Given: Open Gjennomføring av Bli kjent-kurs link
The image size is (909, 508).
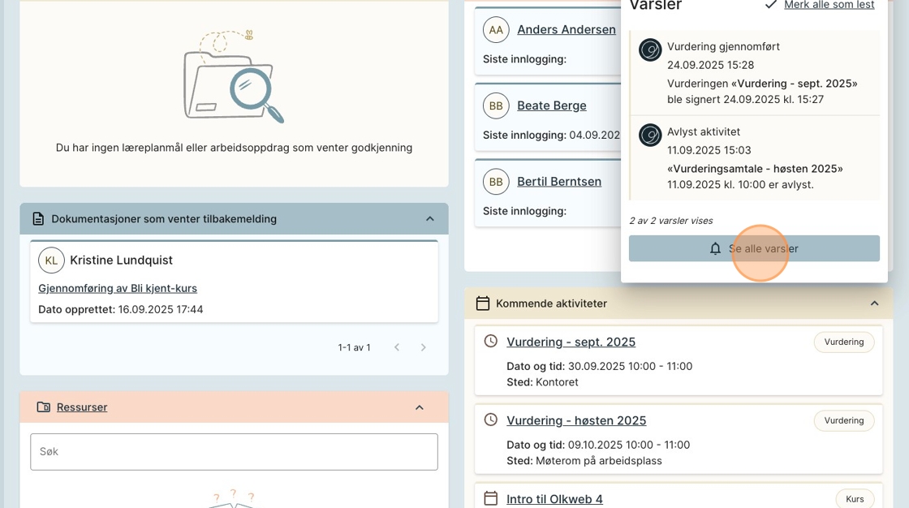Looking at the screenshot, I should pos(118,288).
